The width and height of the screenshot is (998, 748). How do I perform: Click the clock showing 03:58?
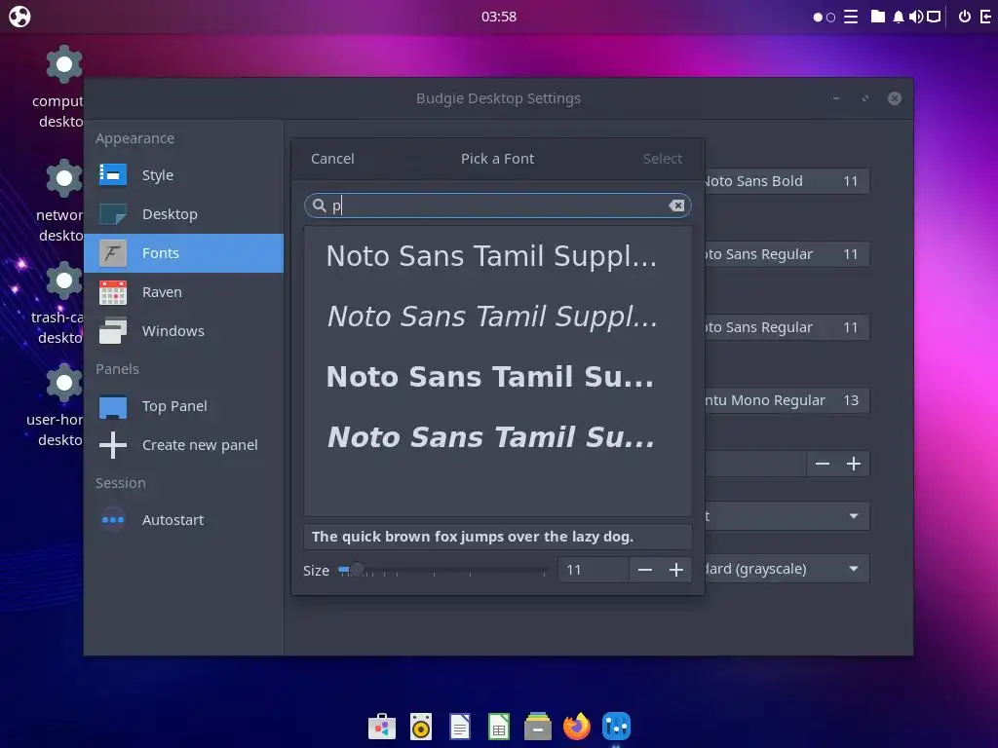pos(499,17)
